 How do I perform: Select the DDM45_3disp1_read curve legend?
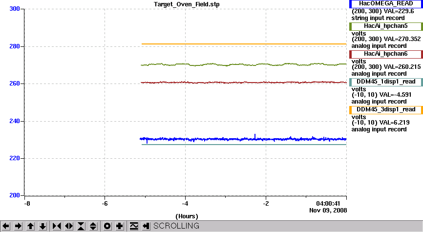point(386,109)
